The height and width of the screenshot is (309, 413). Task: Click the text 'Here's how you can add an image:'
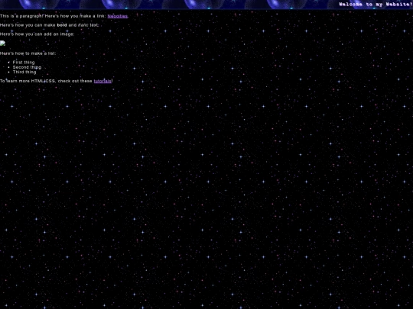37,34
